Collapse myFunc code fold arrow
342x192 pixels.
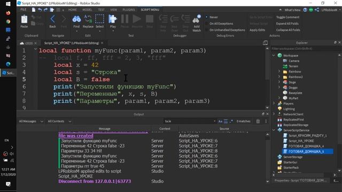point(35,50)
